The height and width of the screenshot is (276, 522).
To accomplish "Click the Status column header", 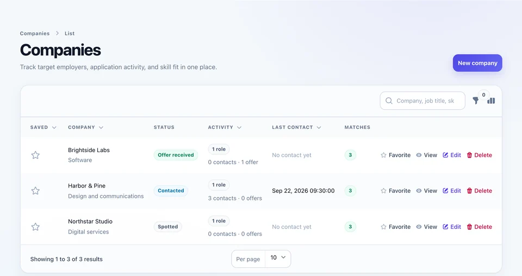I will coord(164,127).
